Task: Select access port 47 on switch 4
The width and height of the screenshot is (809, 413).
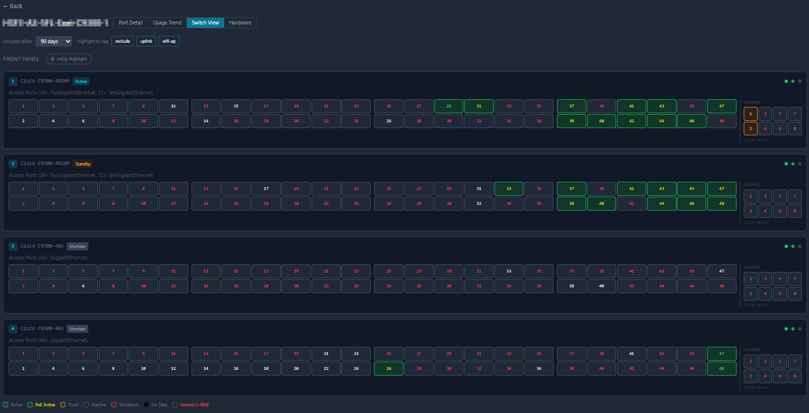Action: coord(722,354)
